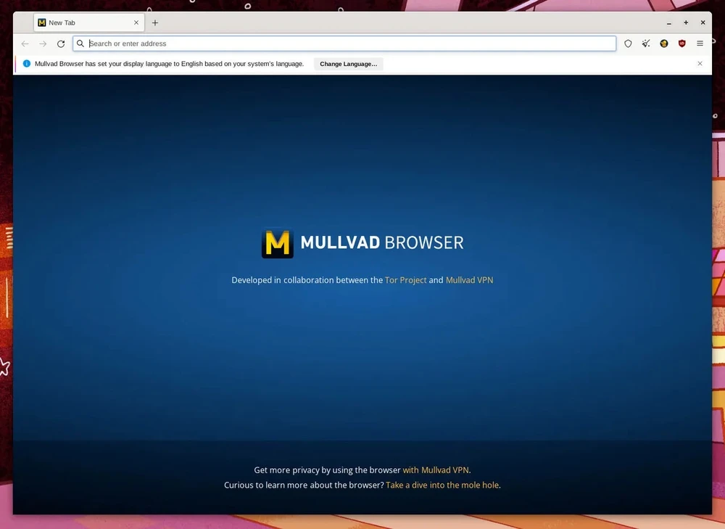Open the hamburger application menu
The image size is (725, 529).
pyautogui.click(x=700, y=44)
